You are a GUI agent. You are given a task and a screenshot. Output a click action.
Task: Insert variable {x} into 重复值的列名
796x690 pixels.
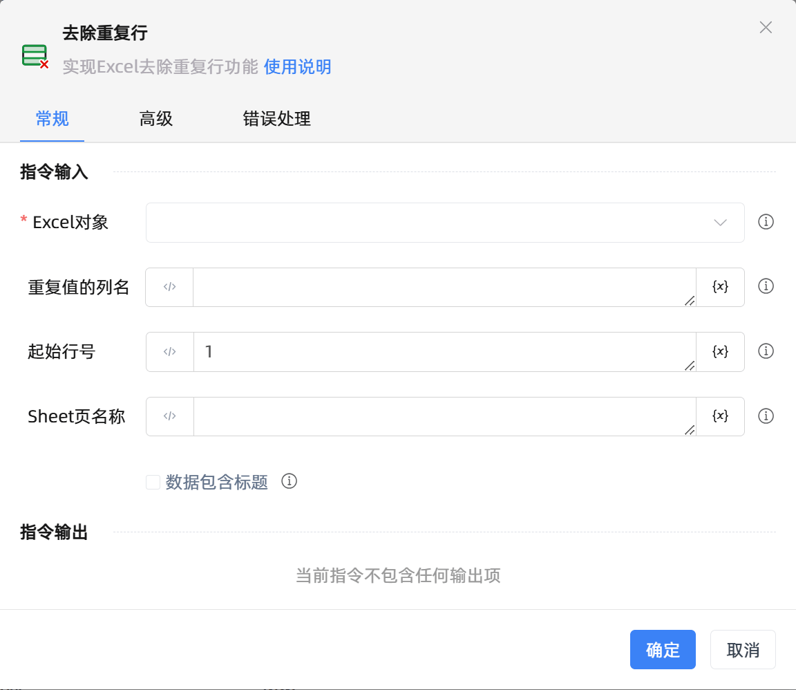(x=720, y=287)
